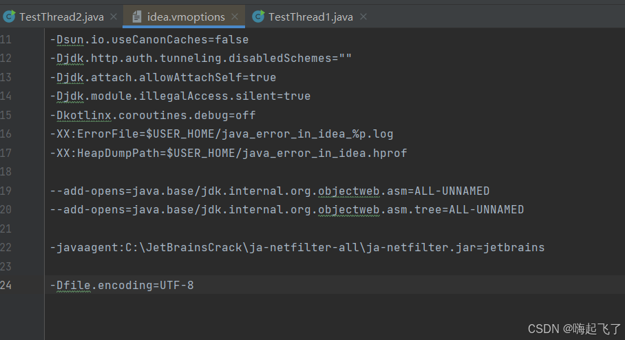Click line number 11 in the gutter

coord(6,39)
